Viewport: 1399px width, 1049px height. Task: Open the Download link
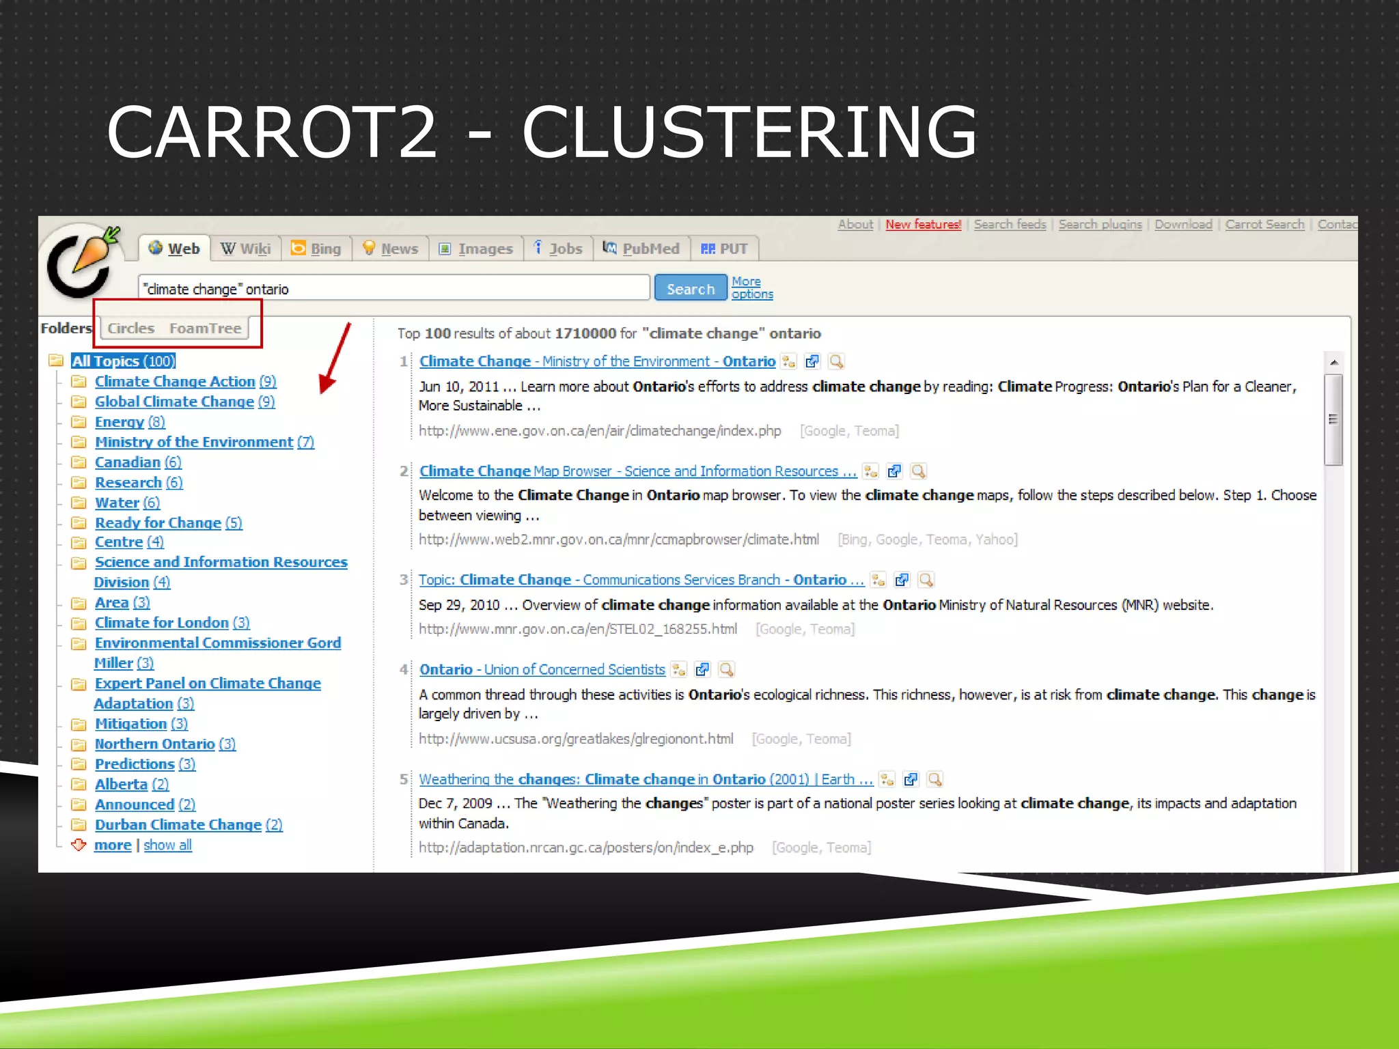(x=1183, y=224)
